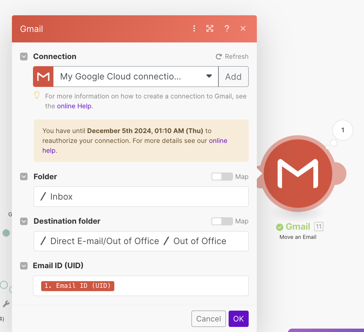Toggle the Map switch for Folder
Viewport: 364px width, 332px height.
(x=222, y=177)
